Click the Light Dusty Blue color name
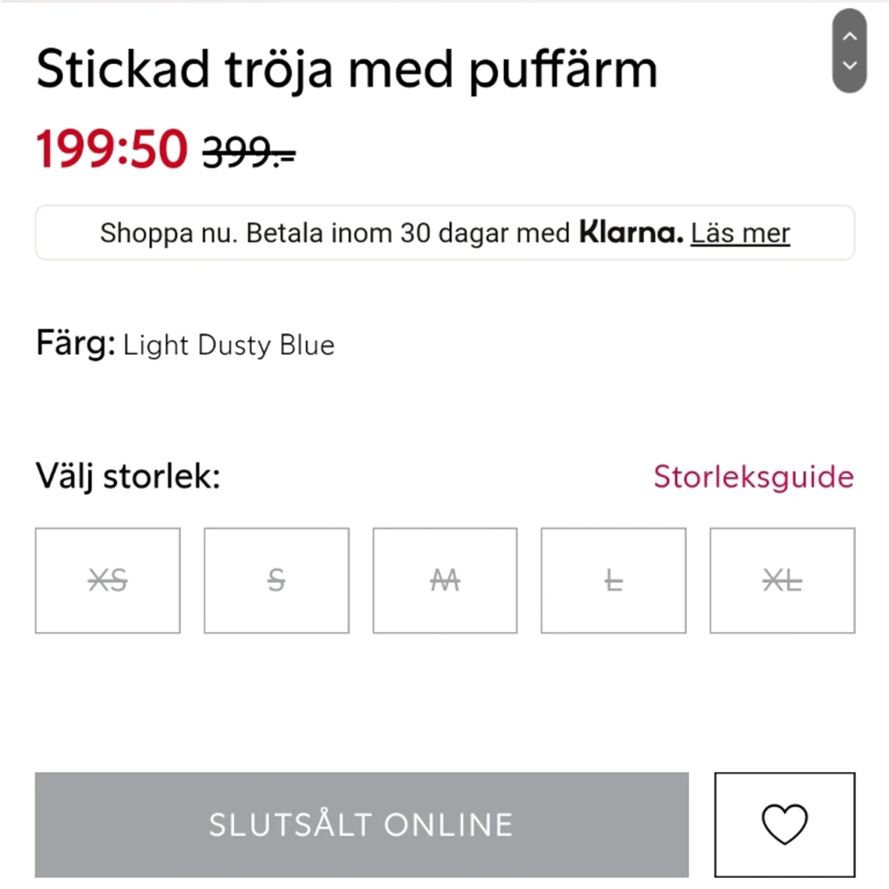Viewport: 889px width, 889px height. coord(228,345)
